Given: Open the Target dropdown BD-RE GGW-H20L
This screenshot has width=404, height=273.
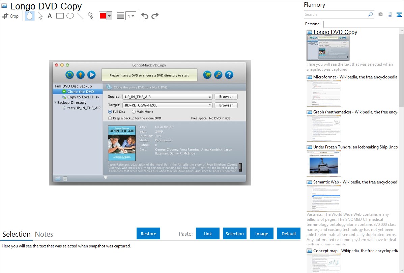Looking at the screenshot, I should 167,105.
